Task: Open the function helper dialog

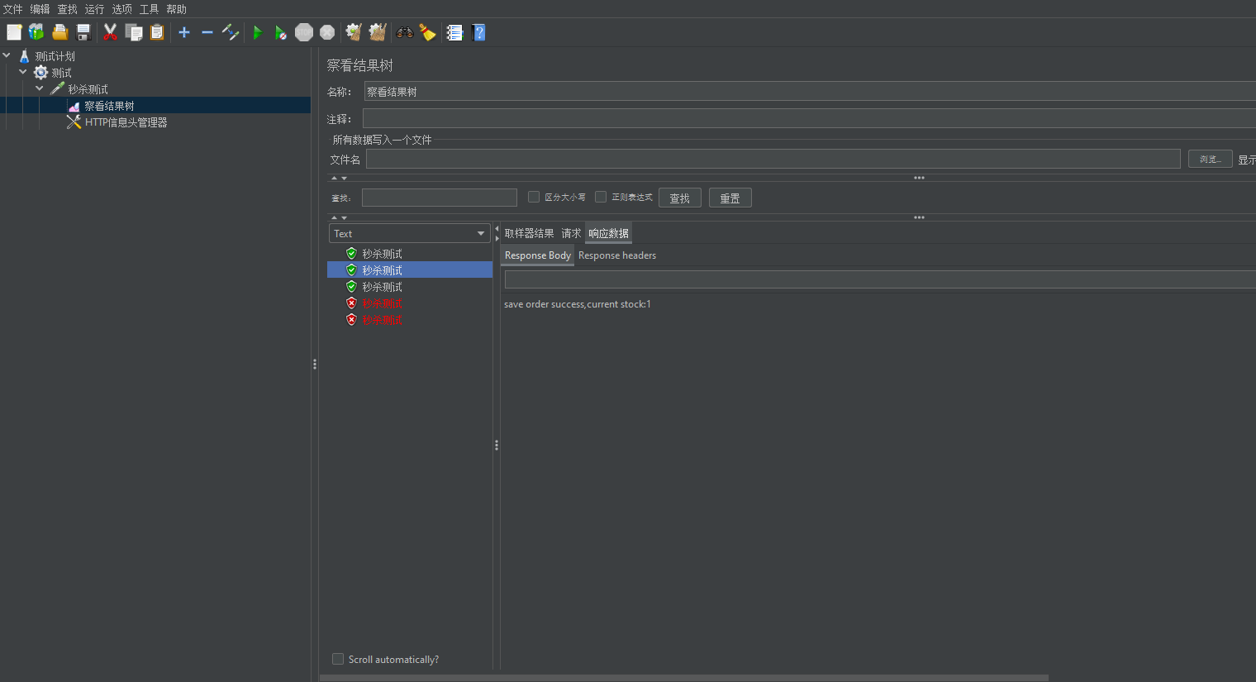Action: [454, 32]
